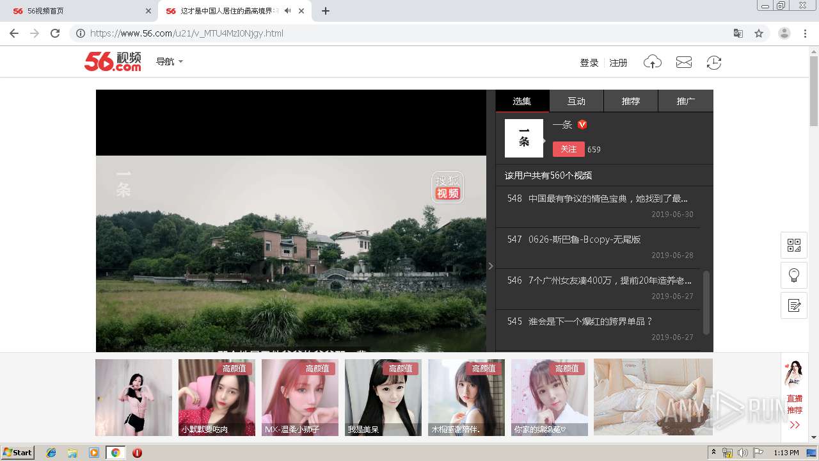The image size is (819, 461).
Task: Click the Chrome translate page icon
Action: point(738,33)
